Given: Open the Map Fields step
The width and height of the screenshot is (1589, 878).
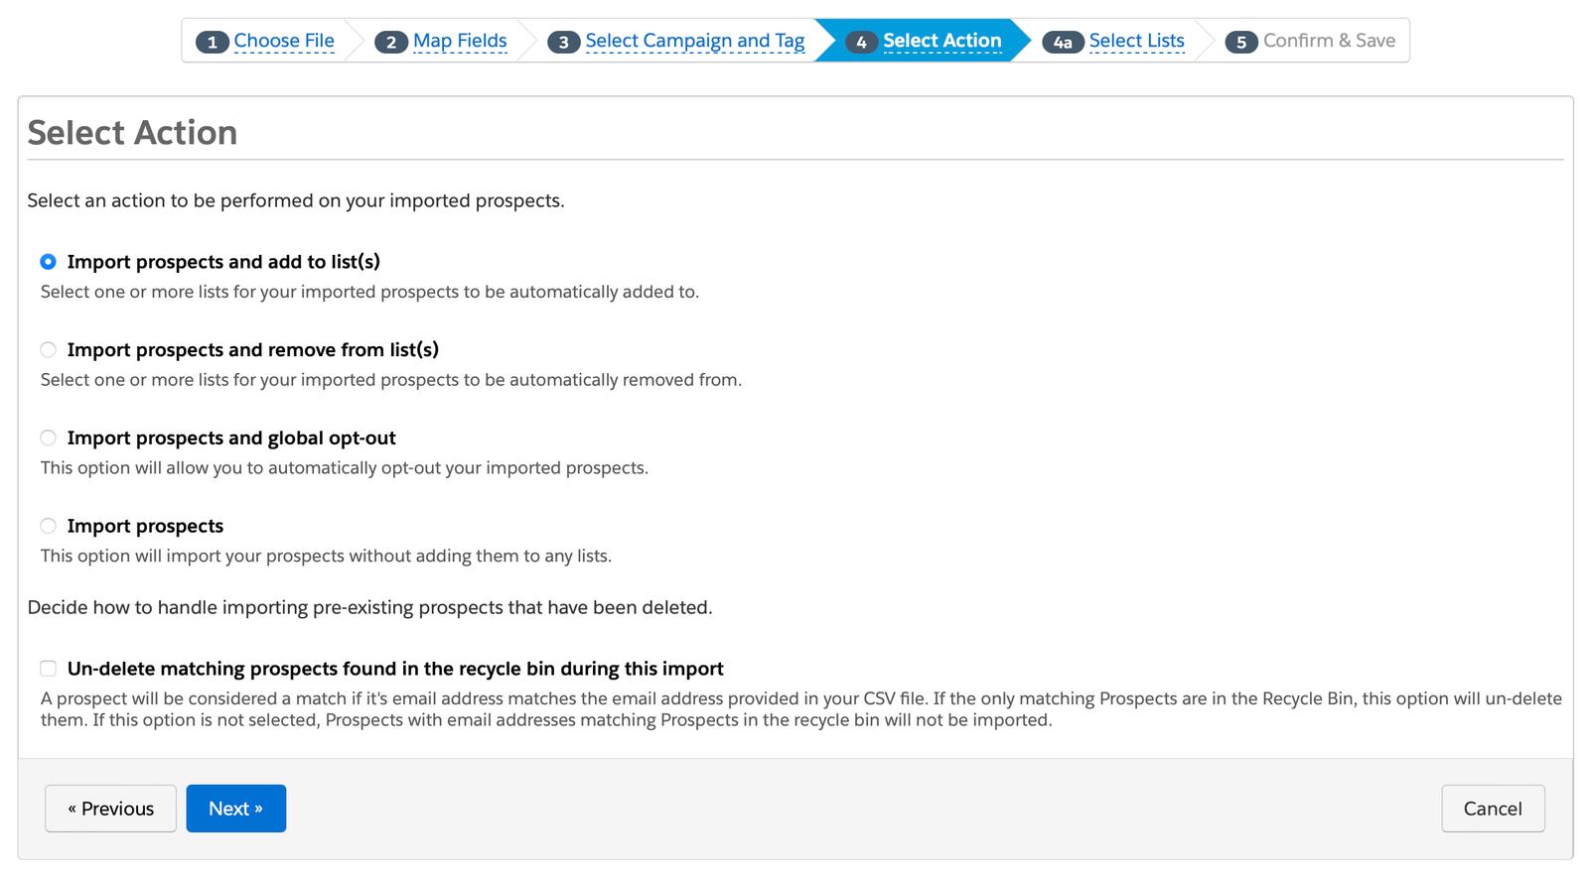Looking at the screenshot, I should click(460, 41).
